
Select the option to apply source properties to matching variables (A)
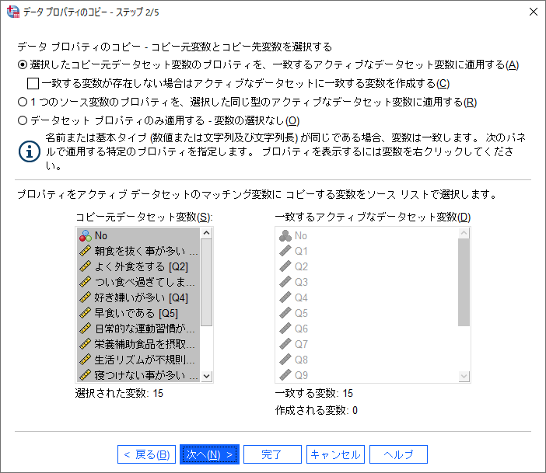23,64
